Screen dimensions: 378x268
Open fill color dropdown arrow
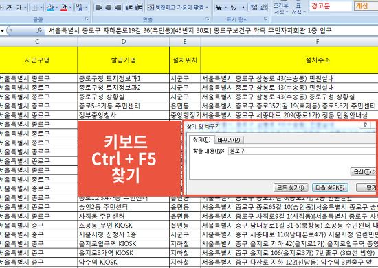click(56, 8)
